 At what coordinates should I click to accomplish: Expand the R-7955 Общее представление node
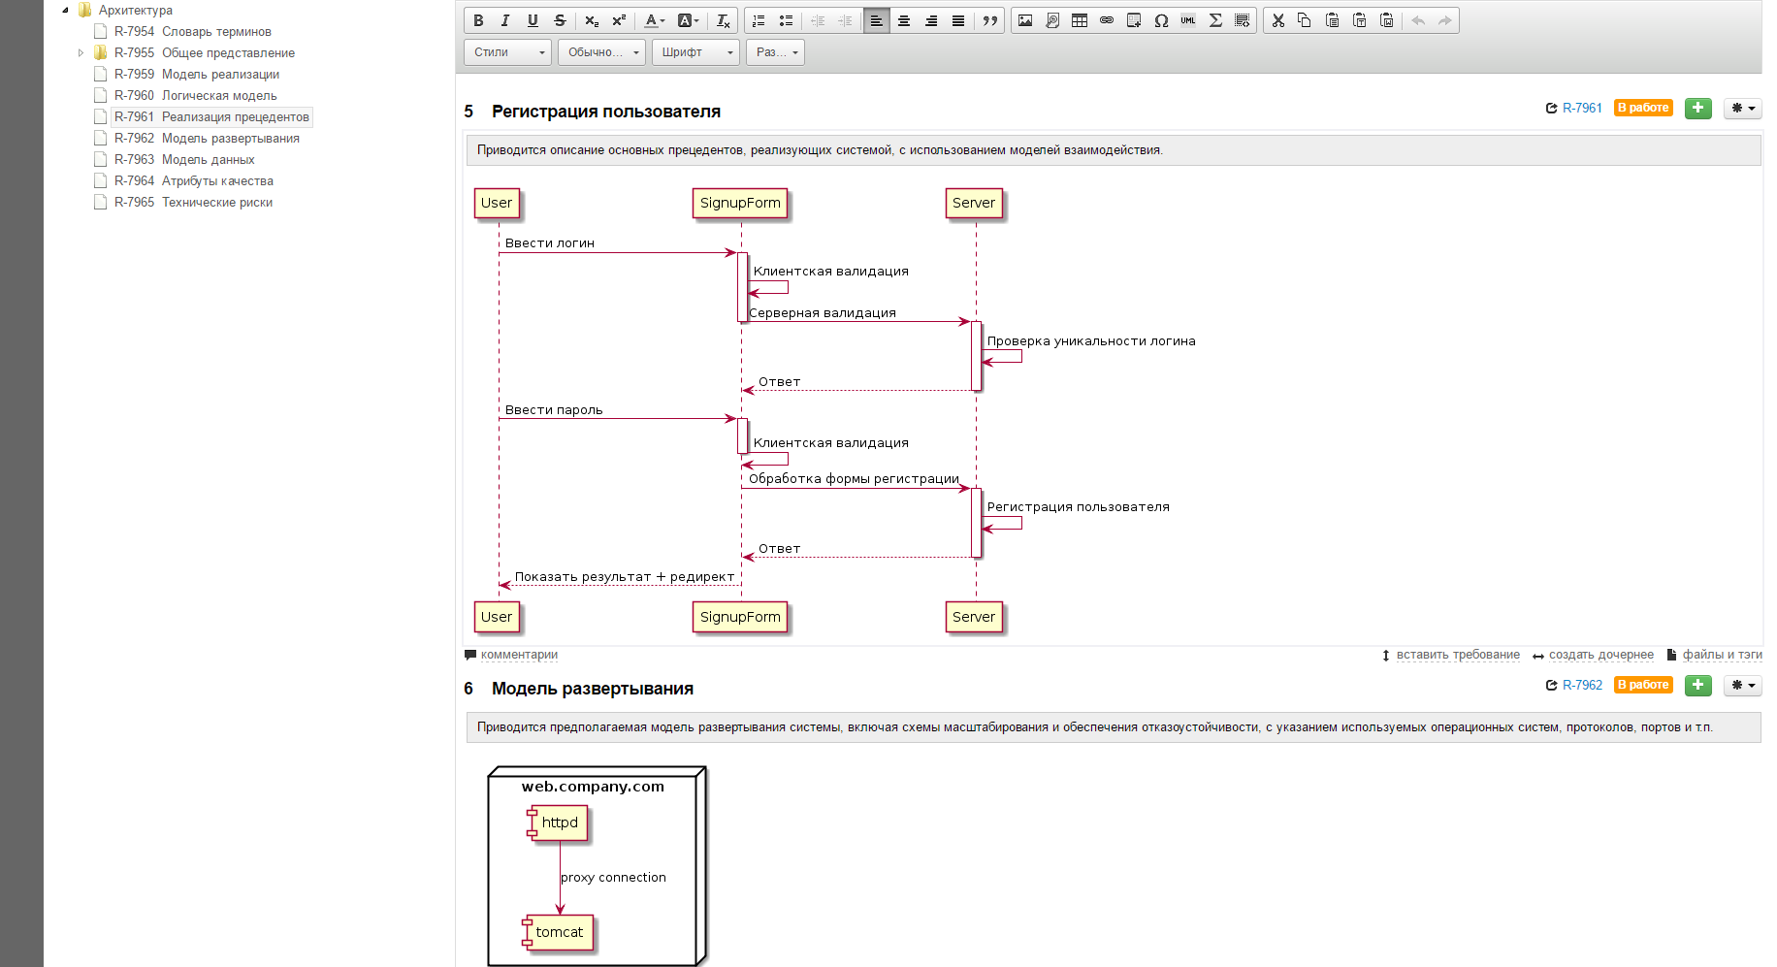[x=81, y=53]
